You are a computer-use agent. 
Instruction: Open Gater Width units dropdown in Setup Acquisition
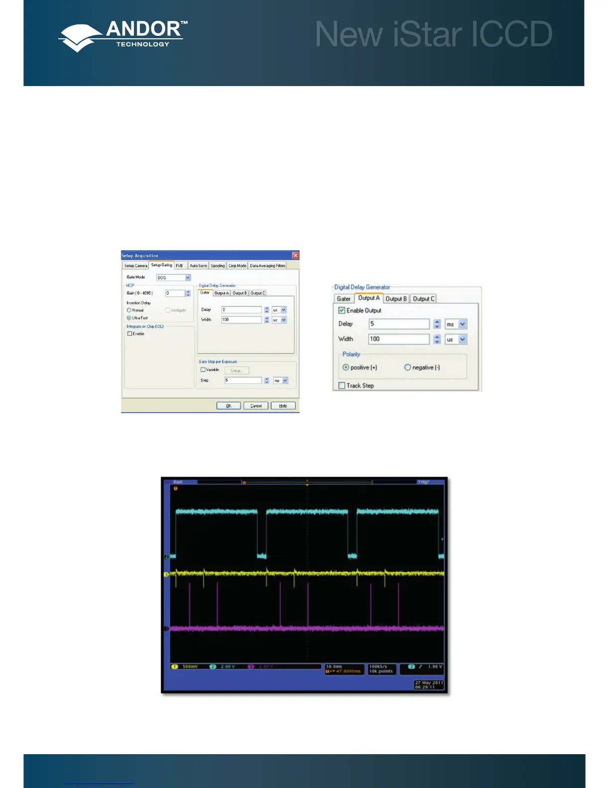284,320
